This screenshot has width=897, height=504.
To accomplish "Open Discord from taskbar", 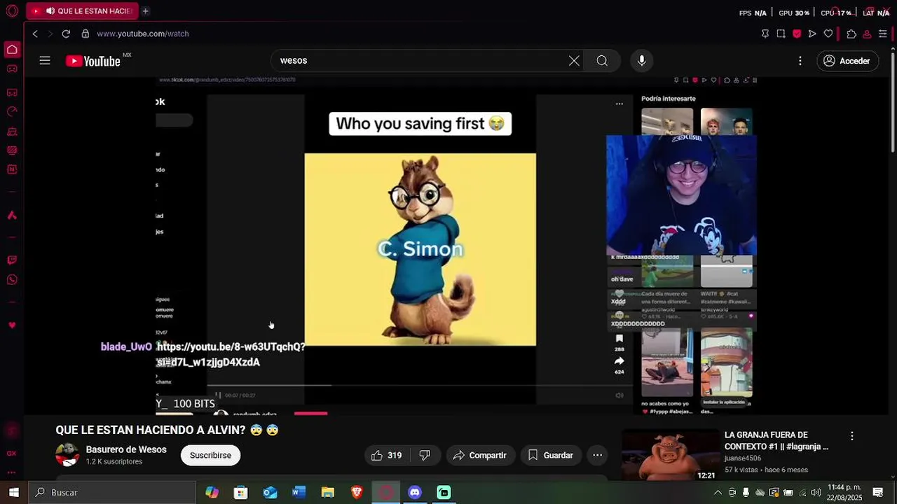I will pos(415,492).
